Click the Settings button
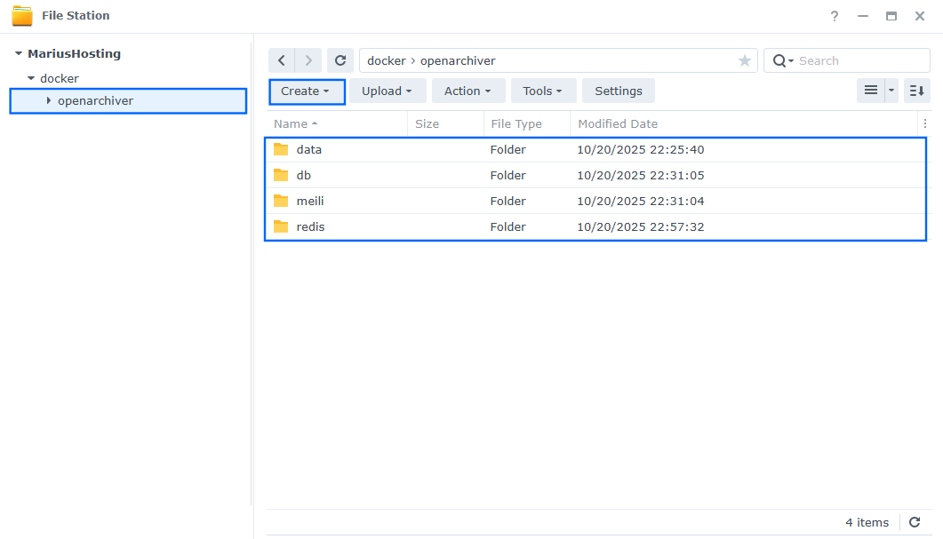This screenshot has width=943, height=539. coord(619,91)
